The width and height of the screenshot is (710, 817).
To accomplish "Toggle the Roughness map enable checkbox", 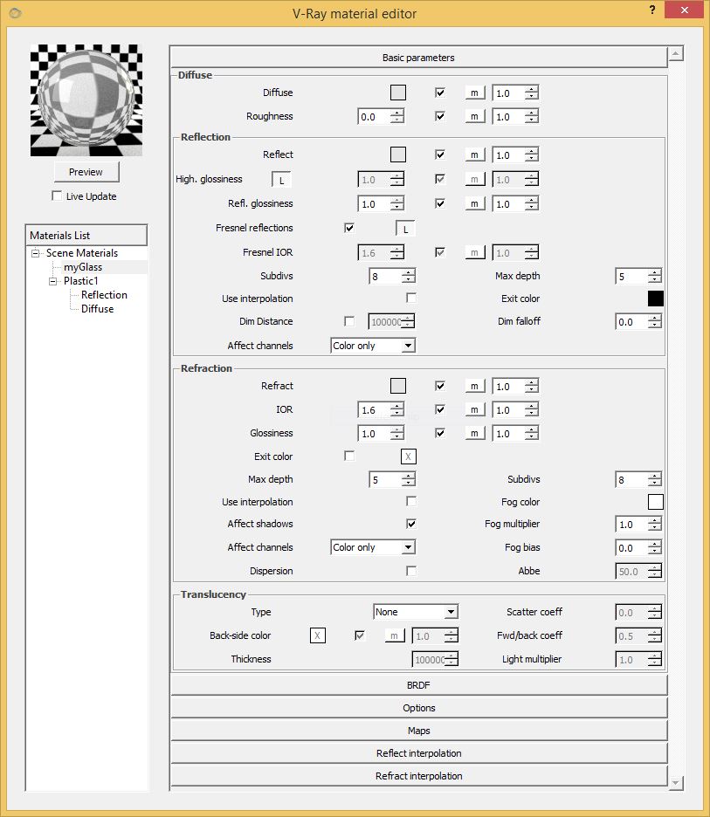I will click(440, 116).
